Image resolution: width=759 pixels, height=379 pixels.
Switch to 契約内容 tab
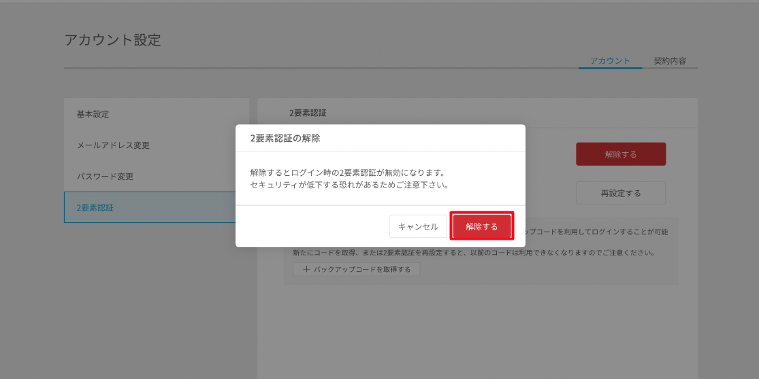670,61
